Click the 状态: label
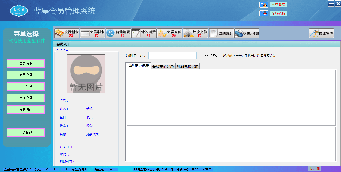This screenshot has height=172, width=341. pyautogui.click(x=64, y=126)
